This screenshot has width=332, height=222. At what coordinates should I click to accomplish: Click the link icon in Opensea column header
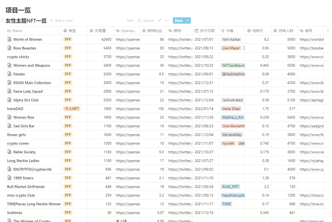point(118,31)
